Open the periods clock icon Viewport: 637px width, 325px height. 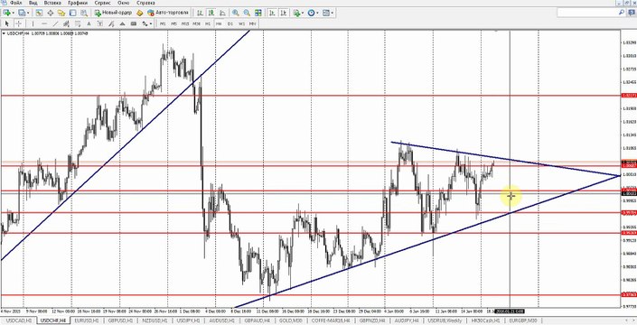pos(311,13)
